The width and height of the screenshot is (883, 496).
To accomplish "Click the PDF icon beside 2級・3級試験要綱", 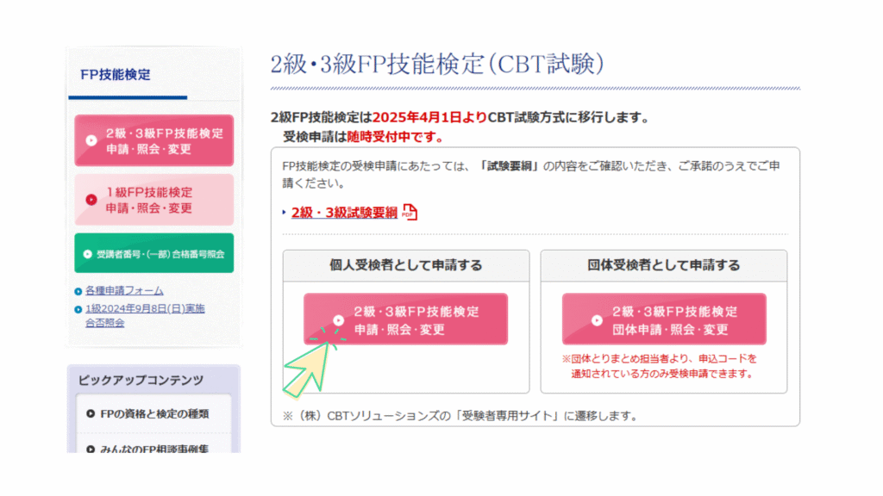I will pyautogui.click(x=410, y=213).
